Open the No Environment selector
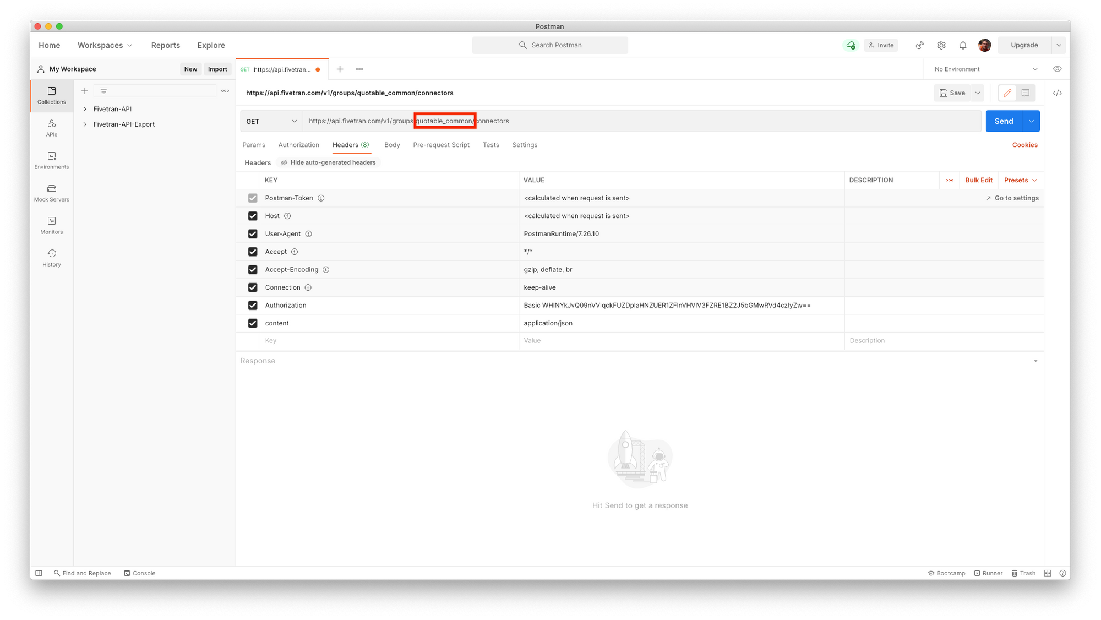1101x620 pixels. coord(985,69)
